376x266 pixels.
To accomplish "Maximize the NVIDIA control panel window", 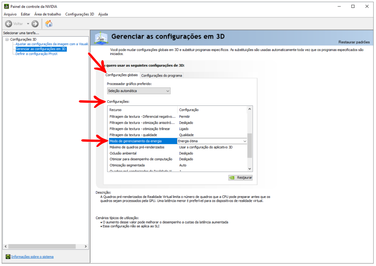I will coord(353,7).
